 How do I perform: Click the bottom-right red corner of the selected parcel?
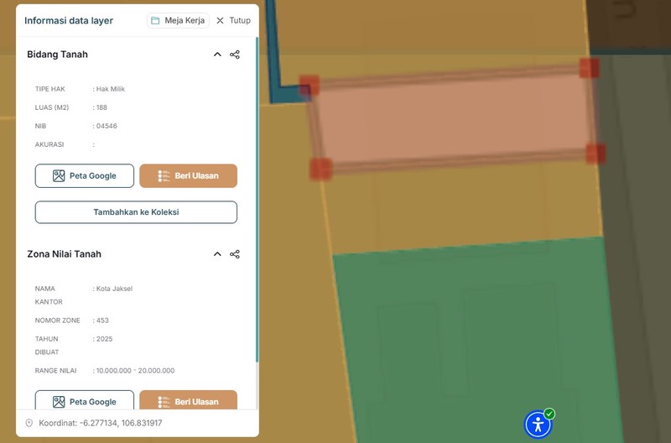point(596,154)
